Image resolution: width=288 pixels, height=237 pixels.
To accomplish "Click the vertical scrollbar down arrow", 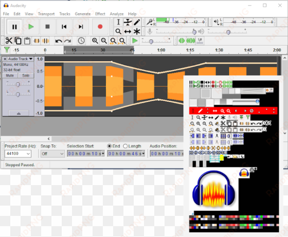I will click(285, 133).
